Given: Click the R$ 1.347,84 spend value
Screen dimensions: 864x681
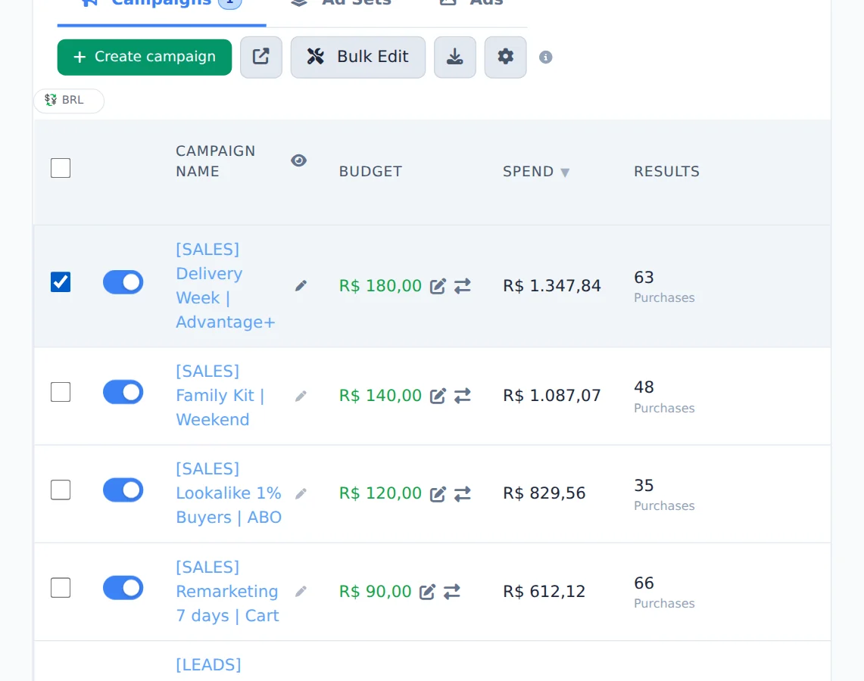Looking at the screenshot, I should pyautogui.click(x=551, y=286).
